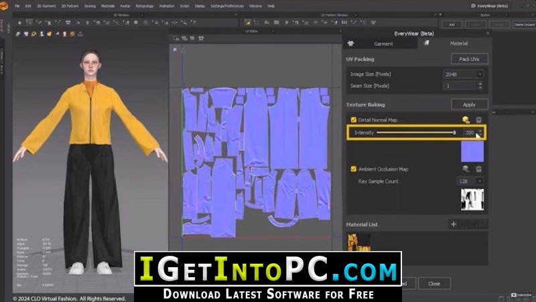The height and width of the screenshot is (302, 536).
Task: Click the Add button in the Button panel
Action: [452, 25]
